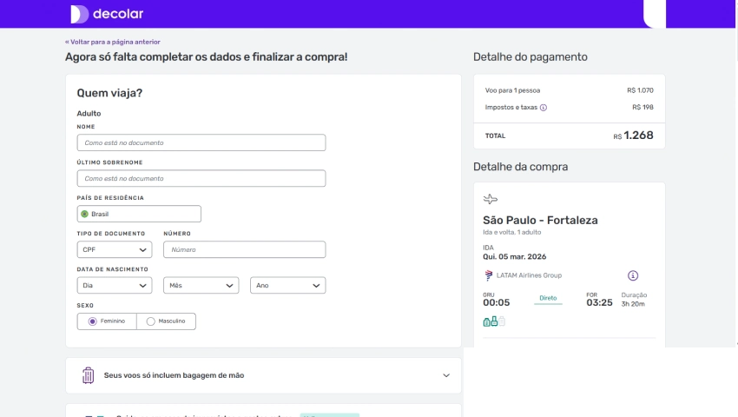738x417 pixels.
Task: Open the Ano birth year dropdown
Action: (287, 286)
